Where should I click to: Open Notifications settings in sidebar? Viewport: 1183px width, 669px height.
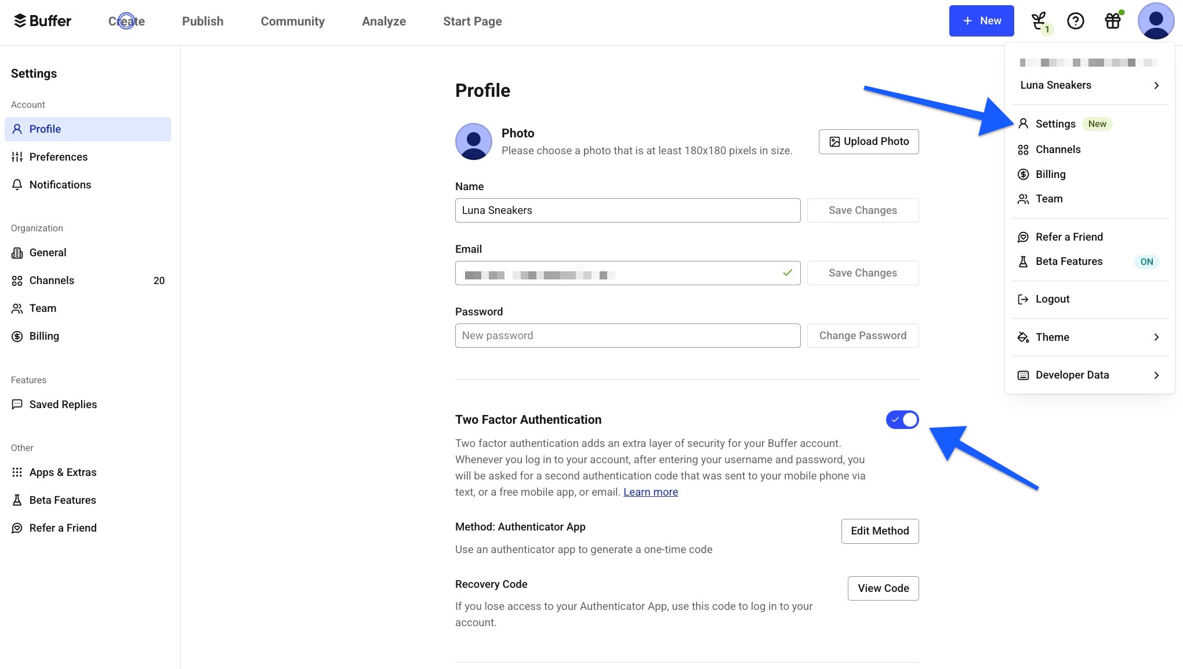point(60,185)
